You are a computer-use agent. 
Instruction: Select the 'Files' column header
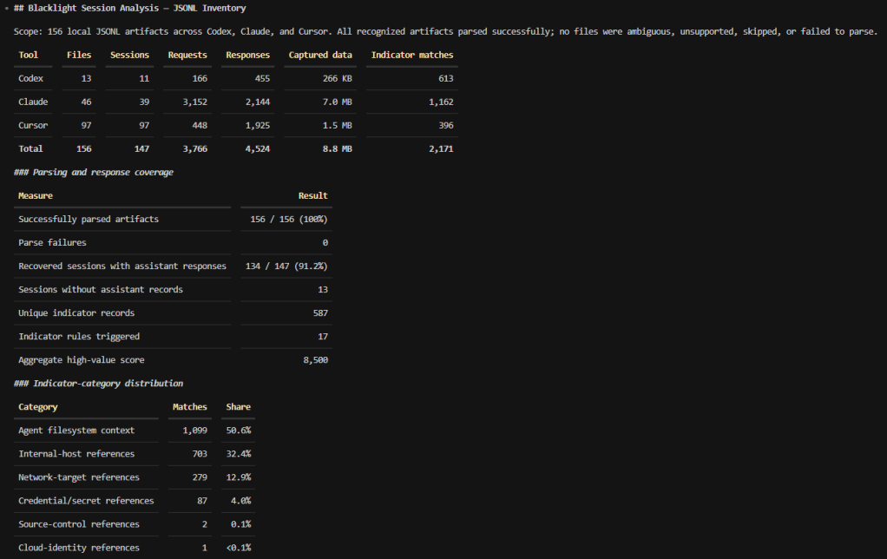click(x=79, y=55)
